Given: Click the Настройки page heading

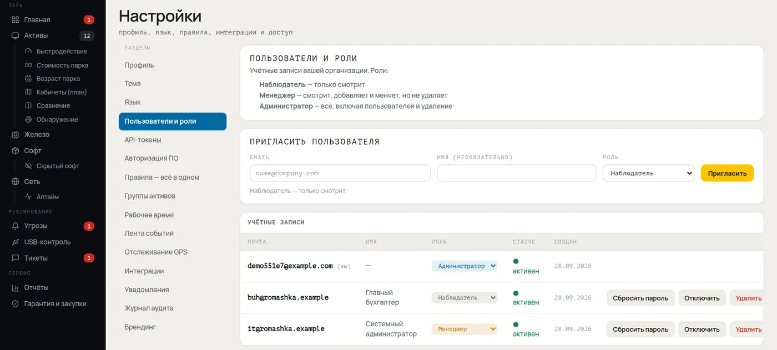Looking at the screenshot, I should [x=160, y=16].
